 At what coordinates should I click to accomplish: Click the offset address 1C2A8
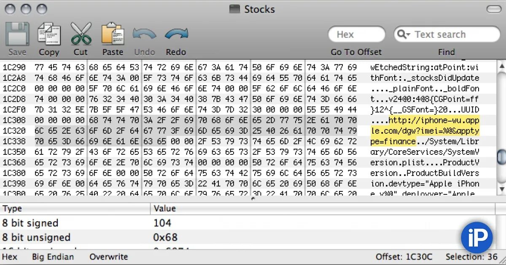[x=14, y=78]
